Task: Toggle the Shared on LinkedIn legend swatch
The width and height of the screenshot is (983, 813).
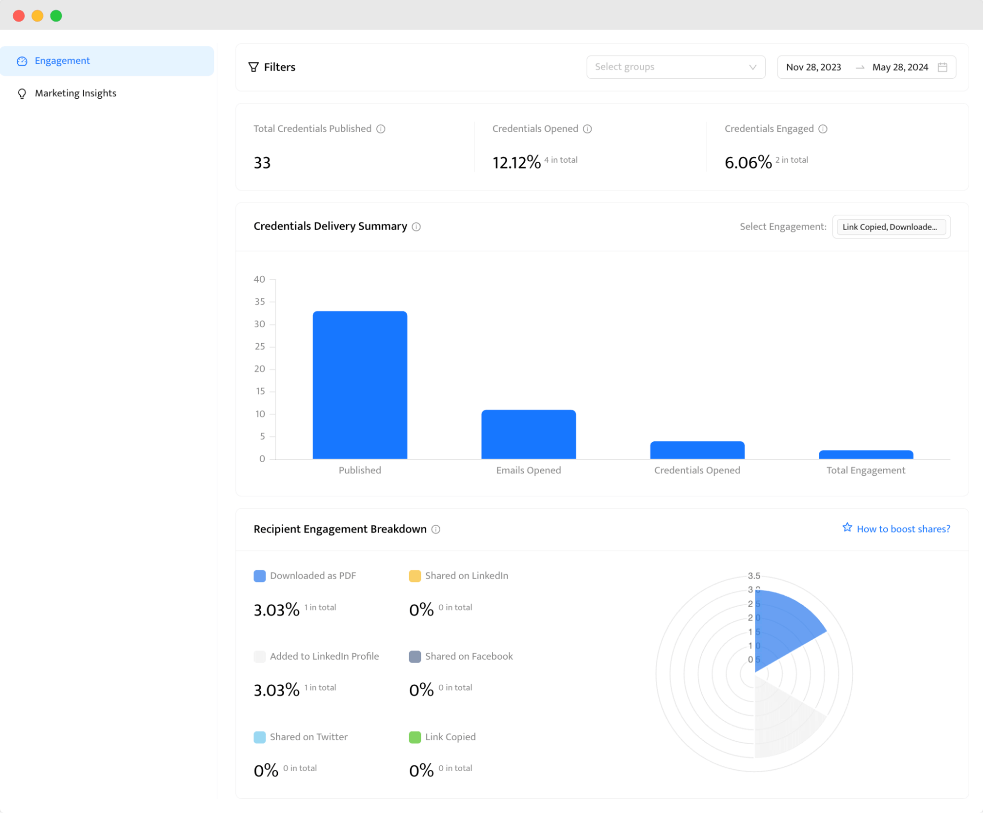Action: (415, 576)
